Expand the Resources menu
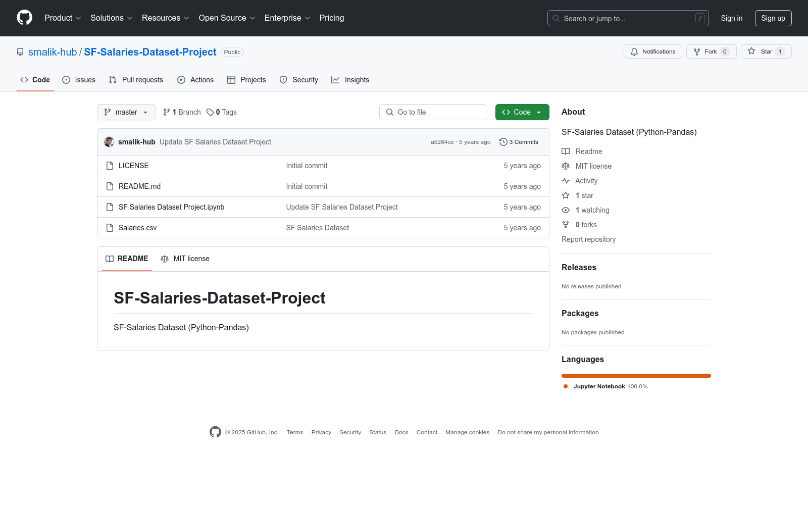This screenshot has height=505, width=808. pos(166,18)
